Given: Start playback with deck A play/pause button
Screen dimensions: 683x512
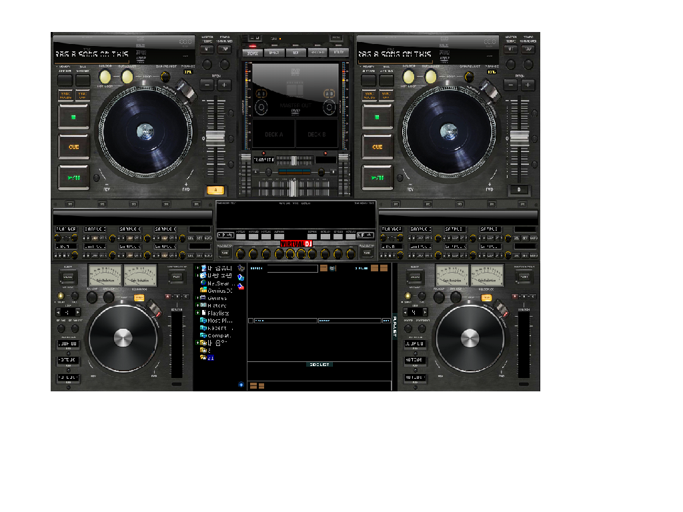Looking at the screenshot, I should (x=74, y=177).
